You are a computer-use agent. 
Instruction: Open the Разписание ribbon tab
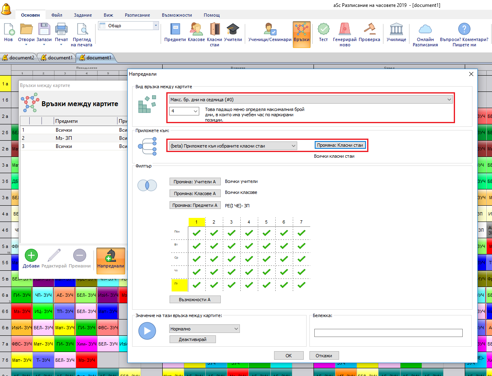[137, 15]
